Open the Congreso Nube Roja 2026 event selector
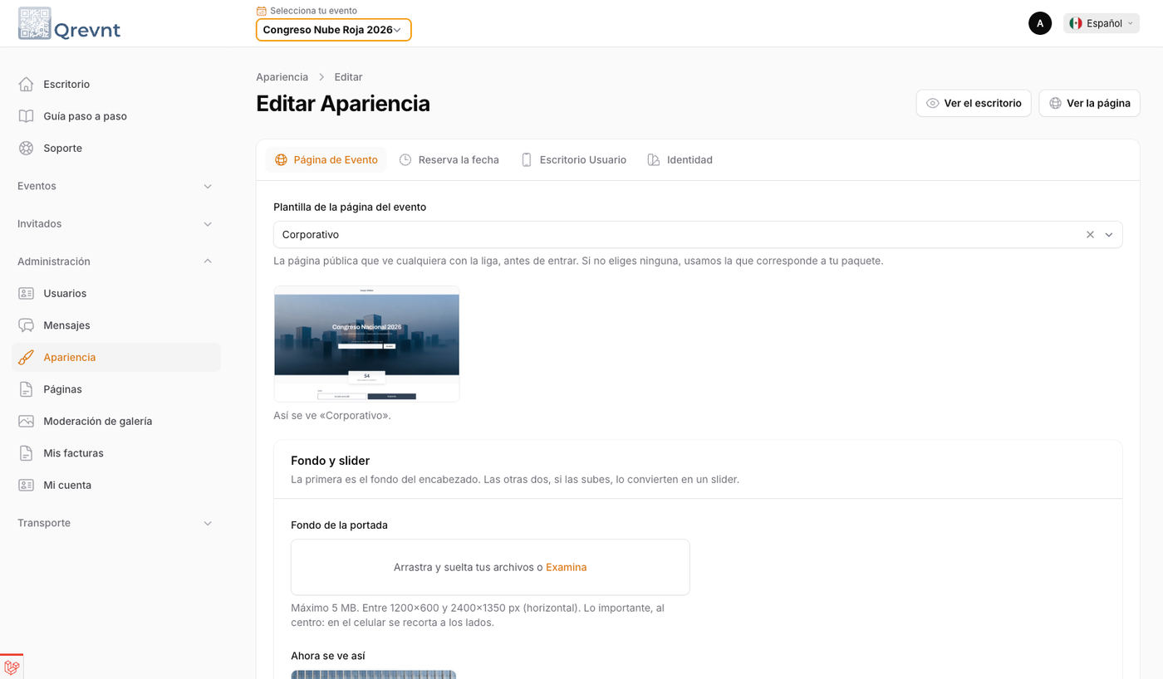The height and width of the screenshot is (679, 1163). pyautogui.click(x=333, y=30)
